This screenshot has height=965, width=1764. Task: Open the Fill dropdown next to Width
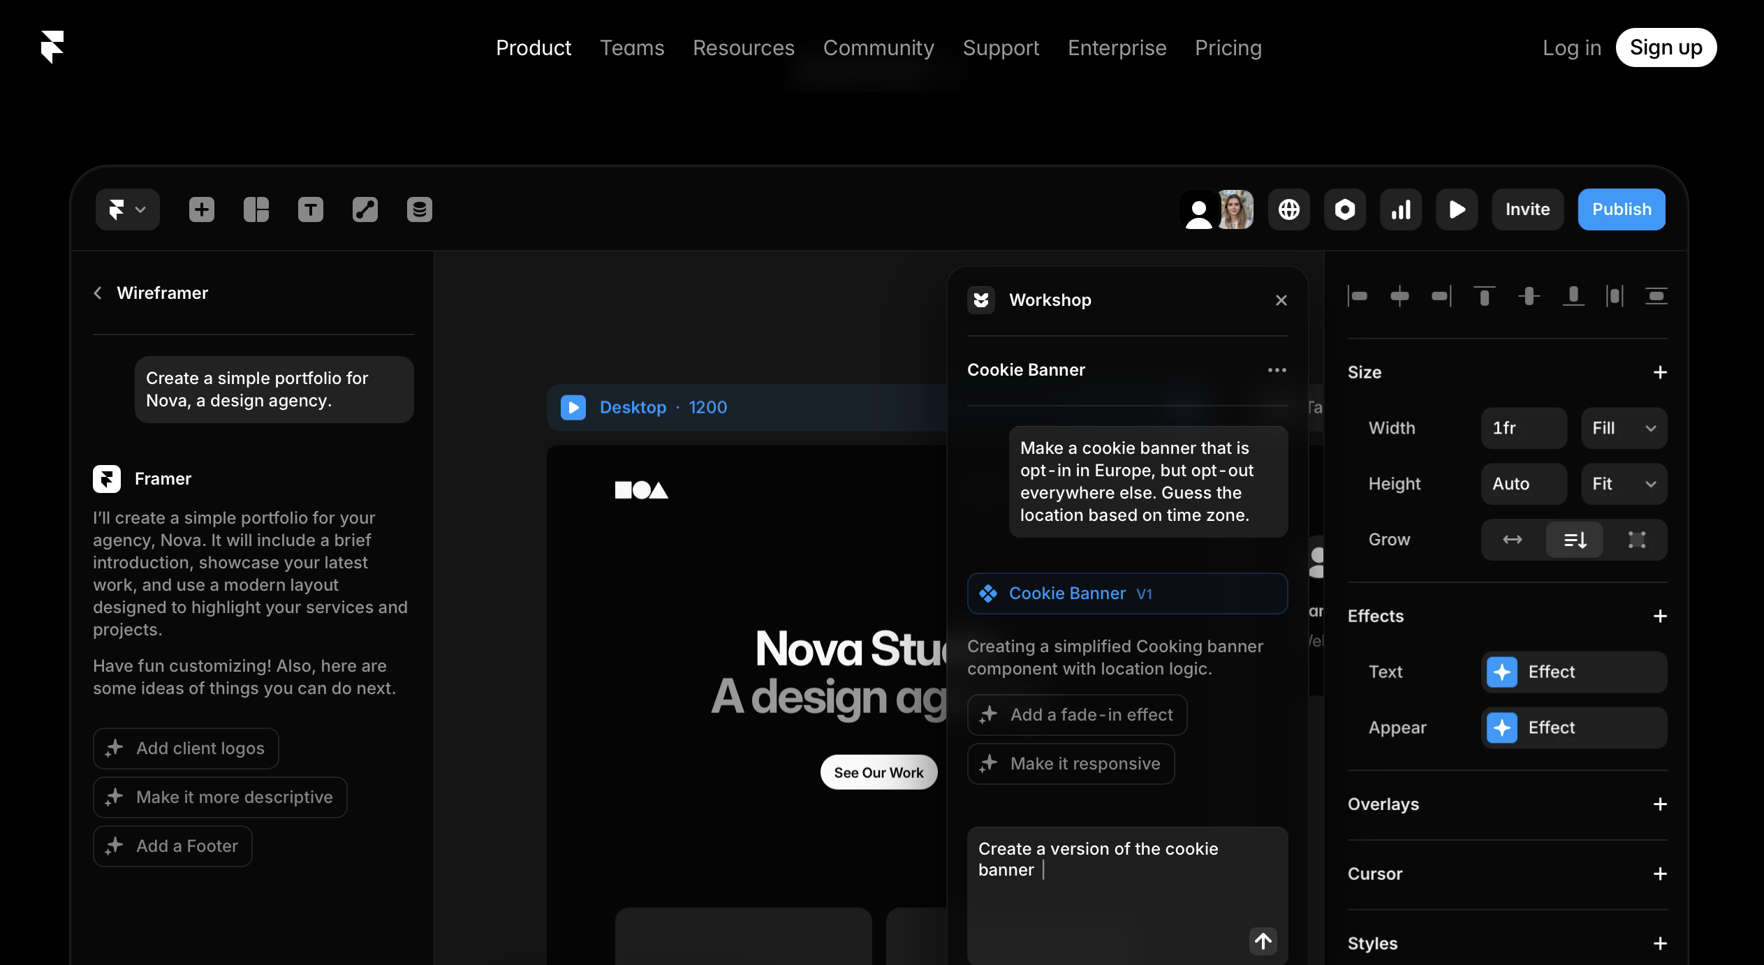click(x=1623, y=428)
